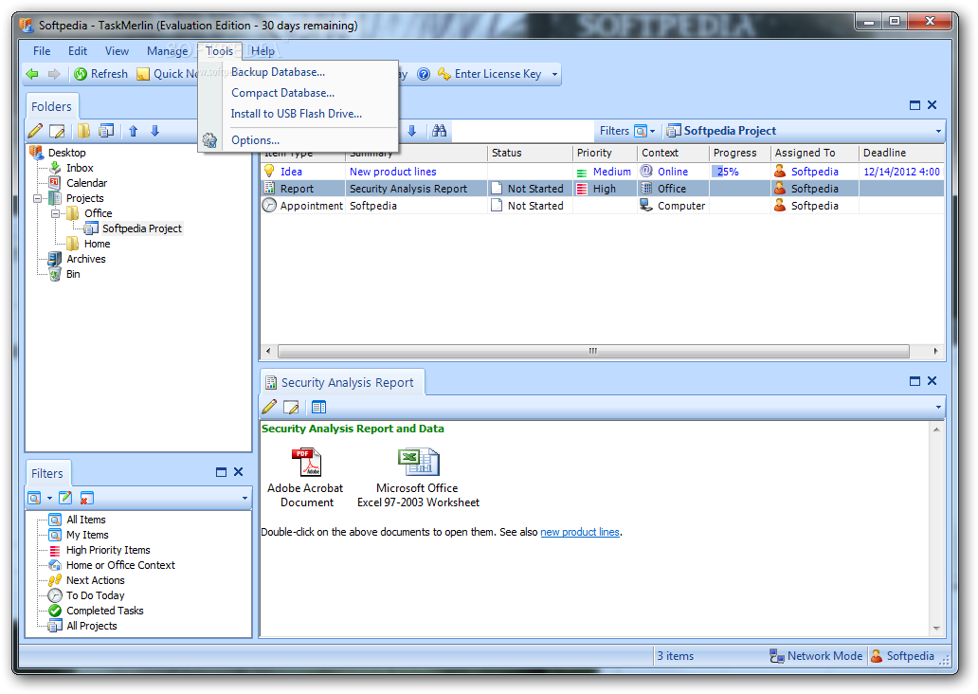This screenshot has width=978, height=694.
Task: Click the Deadline column header
Action: 901,153
